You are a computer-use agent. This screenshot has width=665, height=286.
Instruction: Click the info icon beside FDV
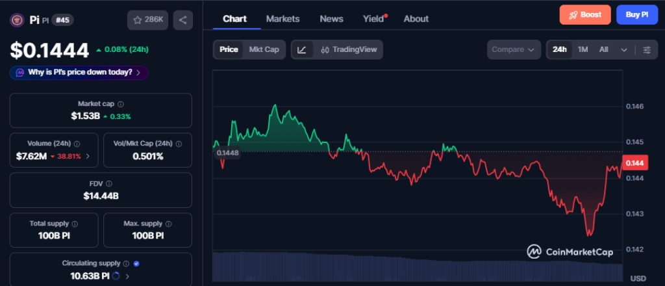(109, 184)
